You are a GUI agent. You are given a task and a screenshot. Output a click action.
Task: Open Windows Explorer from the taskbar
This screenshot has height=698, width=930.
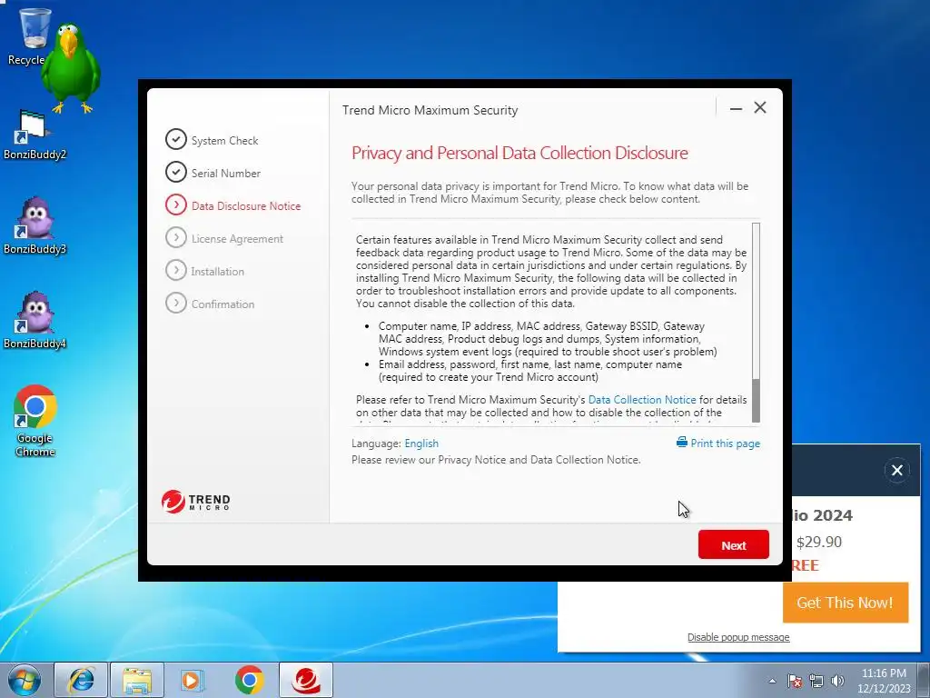(137, 680)
